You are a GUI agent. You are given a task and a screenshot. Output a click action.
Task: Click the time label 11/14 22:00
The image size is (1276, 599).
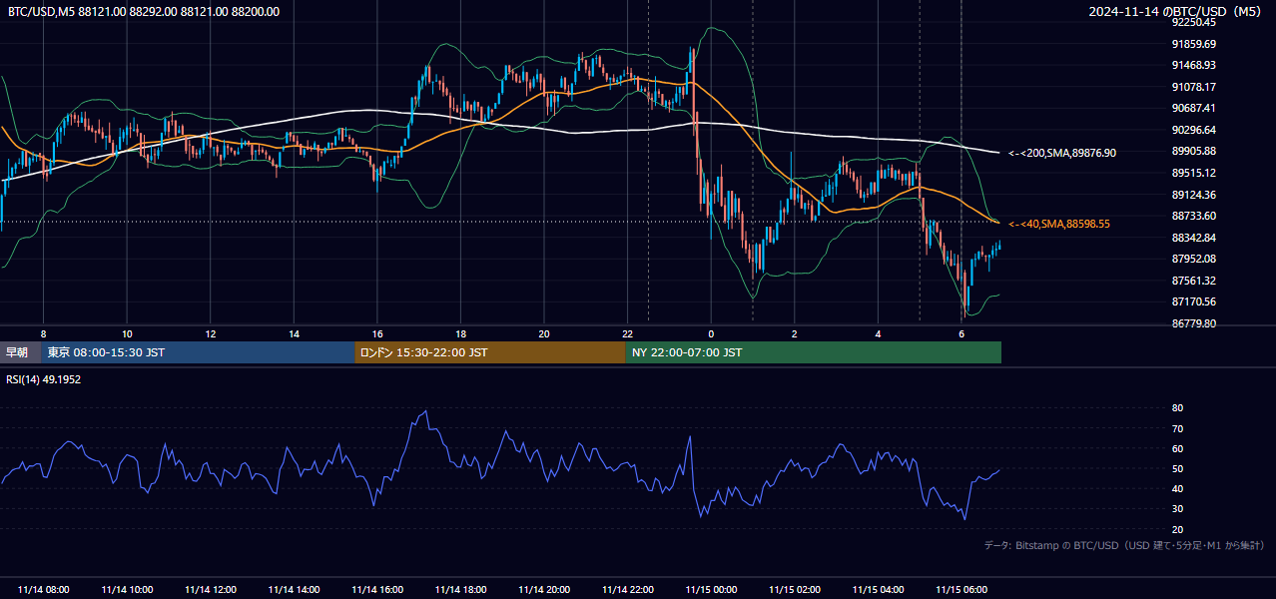(628, 589)
